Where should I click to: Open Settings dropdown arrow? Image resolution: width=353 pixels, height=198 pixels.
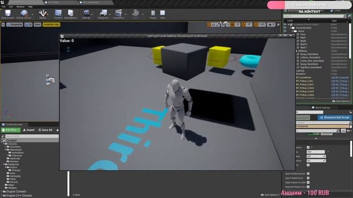pyautogui.click(x=92, y=14)
